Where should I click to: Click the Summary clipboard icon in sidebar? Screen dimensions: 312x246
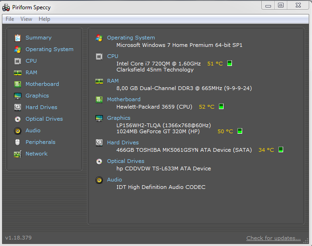coord(18,38)
